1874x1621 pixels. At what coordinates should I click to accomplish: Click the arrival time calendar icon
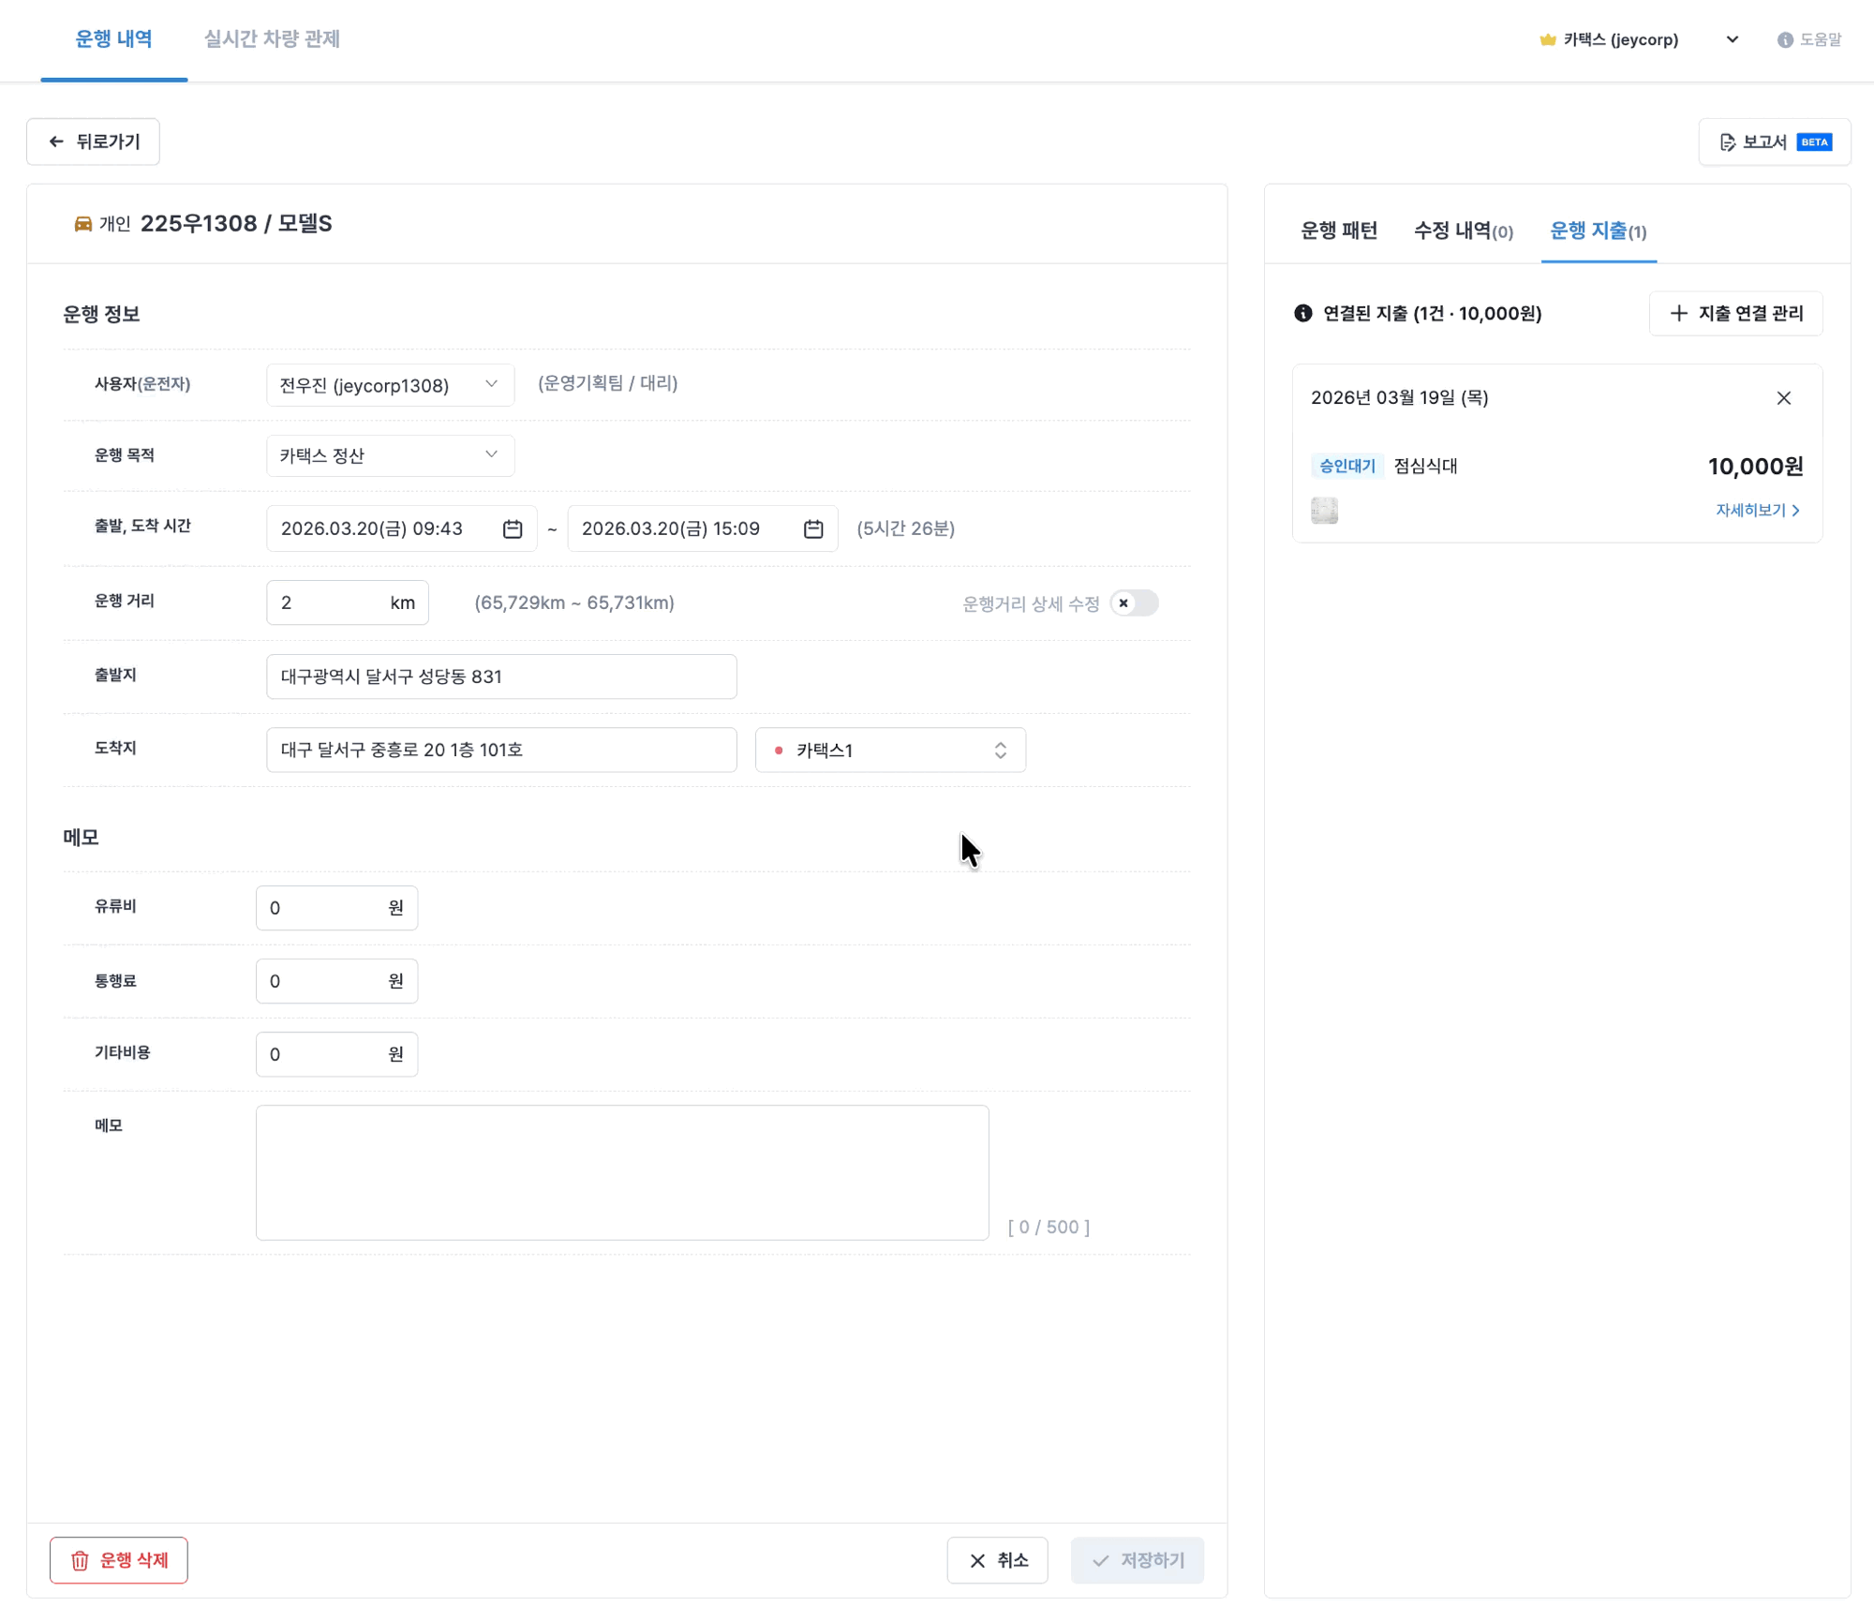pyautogui.click(x=813, y=529)
